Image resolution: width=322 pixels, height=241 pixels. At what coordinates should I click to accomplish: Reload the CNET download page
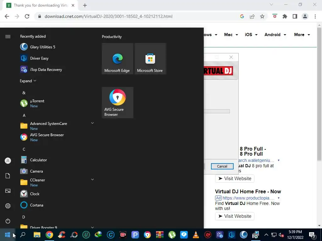(27, 16)
